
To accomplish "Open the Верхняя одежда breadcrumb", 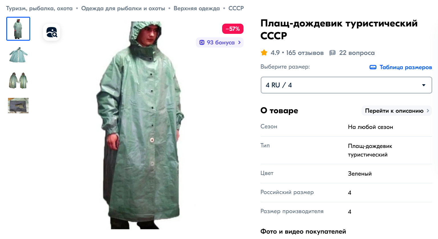I will click(x=197, y=9).
